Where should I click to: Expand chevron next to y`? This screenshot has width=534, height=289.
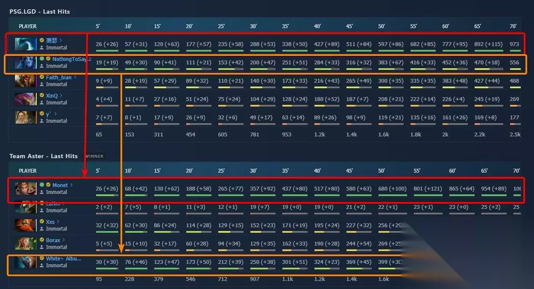coord(56,114)
